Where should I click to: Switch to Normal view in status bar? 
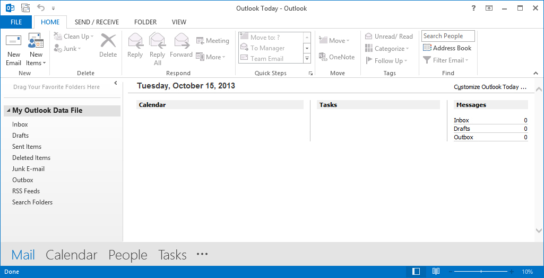416,272
